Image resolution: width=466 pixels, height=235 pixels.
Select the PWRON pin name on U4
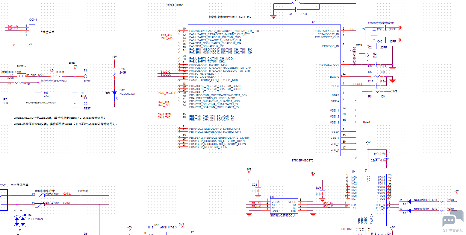tap(372, 219)
